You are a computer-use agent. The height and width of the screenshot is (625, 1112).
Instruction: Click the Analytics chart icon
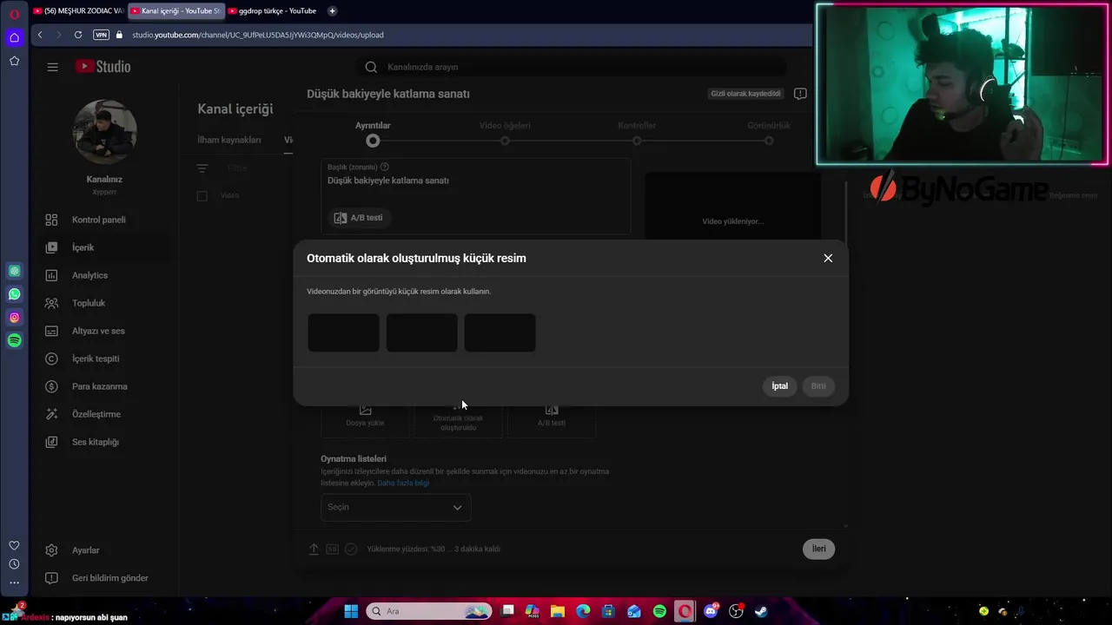51,275
